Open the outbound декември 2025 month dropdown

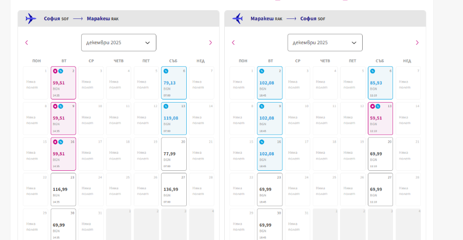point(119,43)
